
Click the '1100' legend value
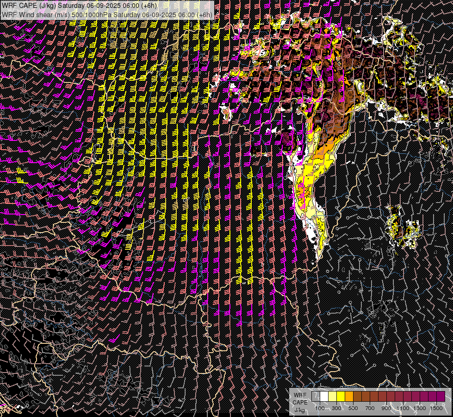(403, 408)
